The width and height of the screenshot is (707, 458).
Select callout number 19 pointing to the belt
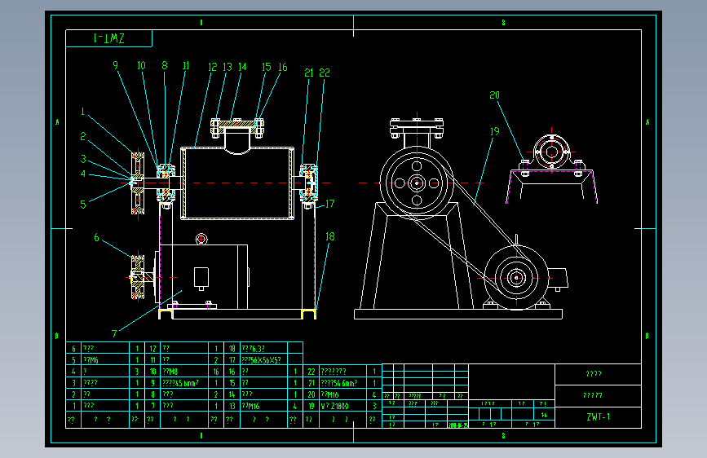pos(495,131)
